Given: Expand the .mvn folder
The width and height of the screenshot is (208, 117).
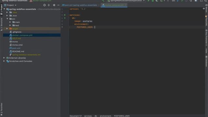Looking at the screenshot, I should coord(7,16).
